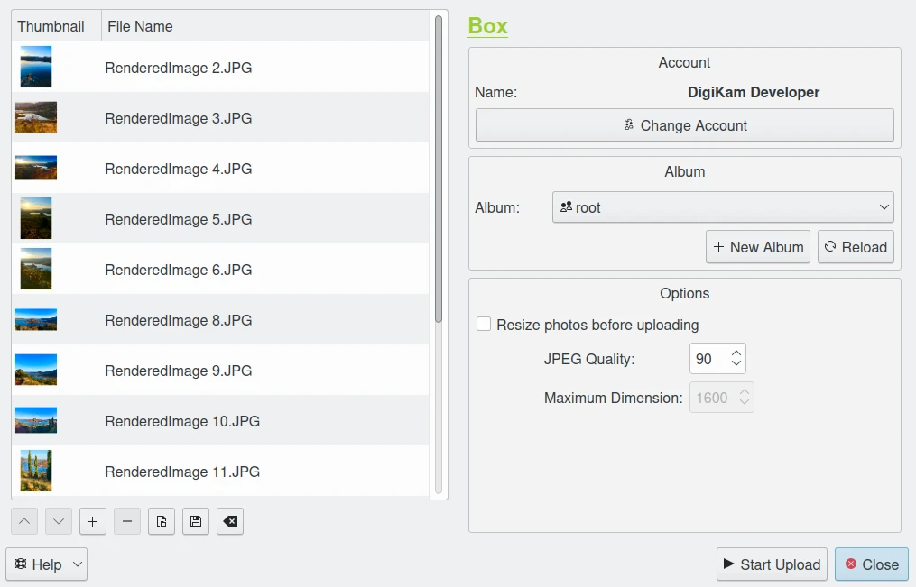The height and width of the screenshot is (587, 916).
Task: Enable Resize photos before uploading
Action: click(x=484, y=325)
